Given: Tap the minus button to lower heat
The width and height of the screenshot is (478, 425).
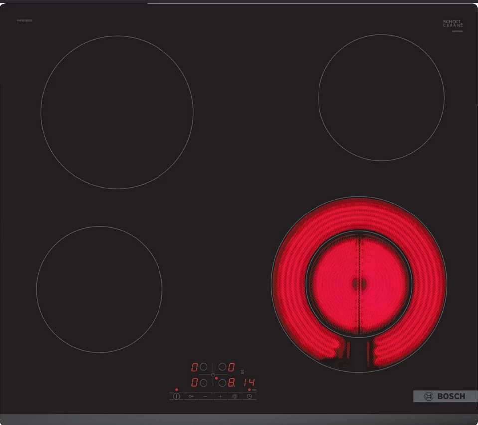Looking at the screenshot, I should 205,396.
